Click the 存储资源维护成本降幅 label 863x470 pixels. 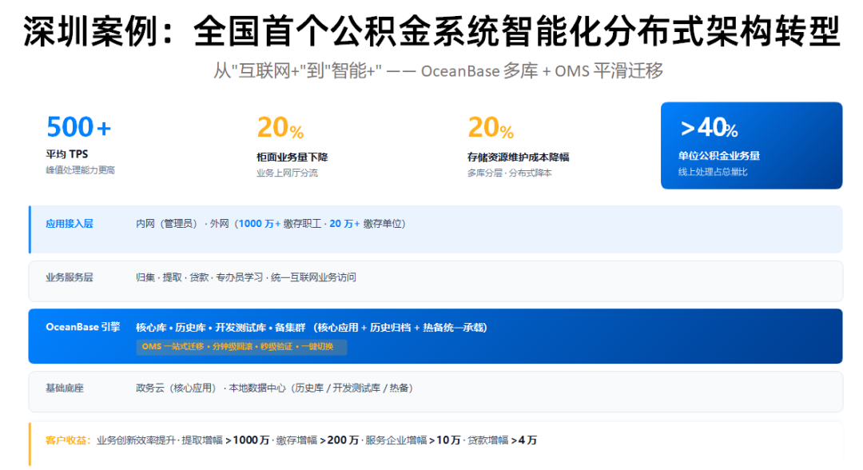click(x=518, y=157)
